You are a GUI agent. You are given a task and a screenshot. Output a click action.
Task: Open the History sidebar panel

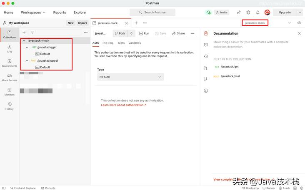9,106
